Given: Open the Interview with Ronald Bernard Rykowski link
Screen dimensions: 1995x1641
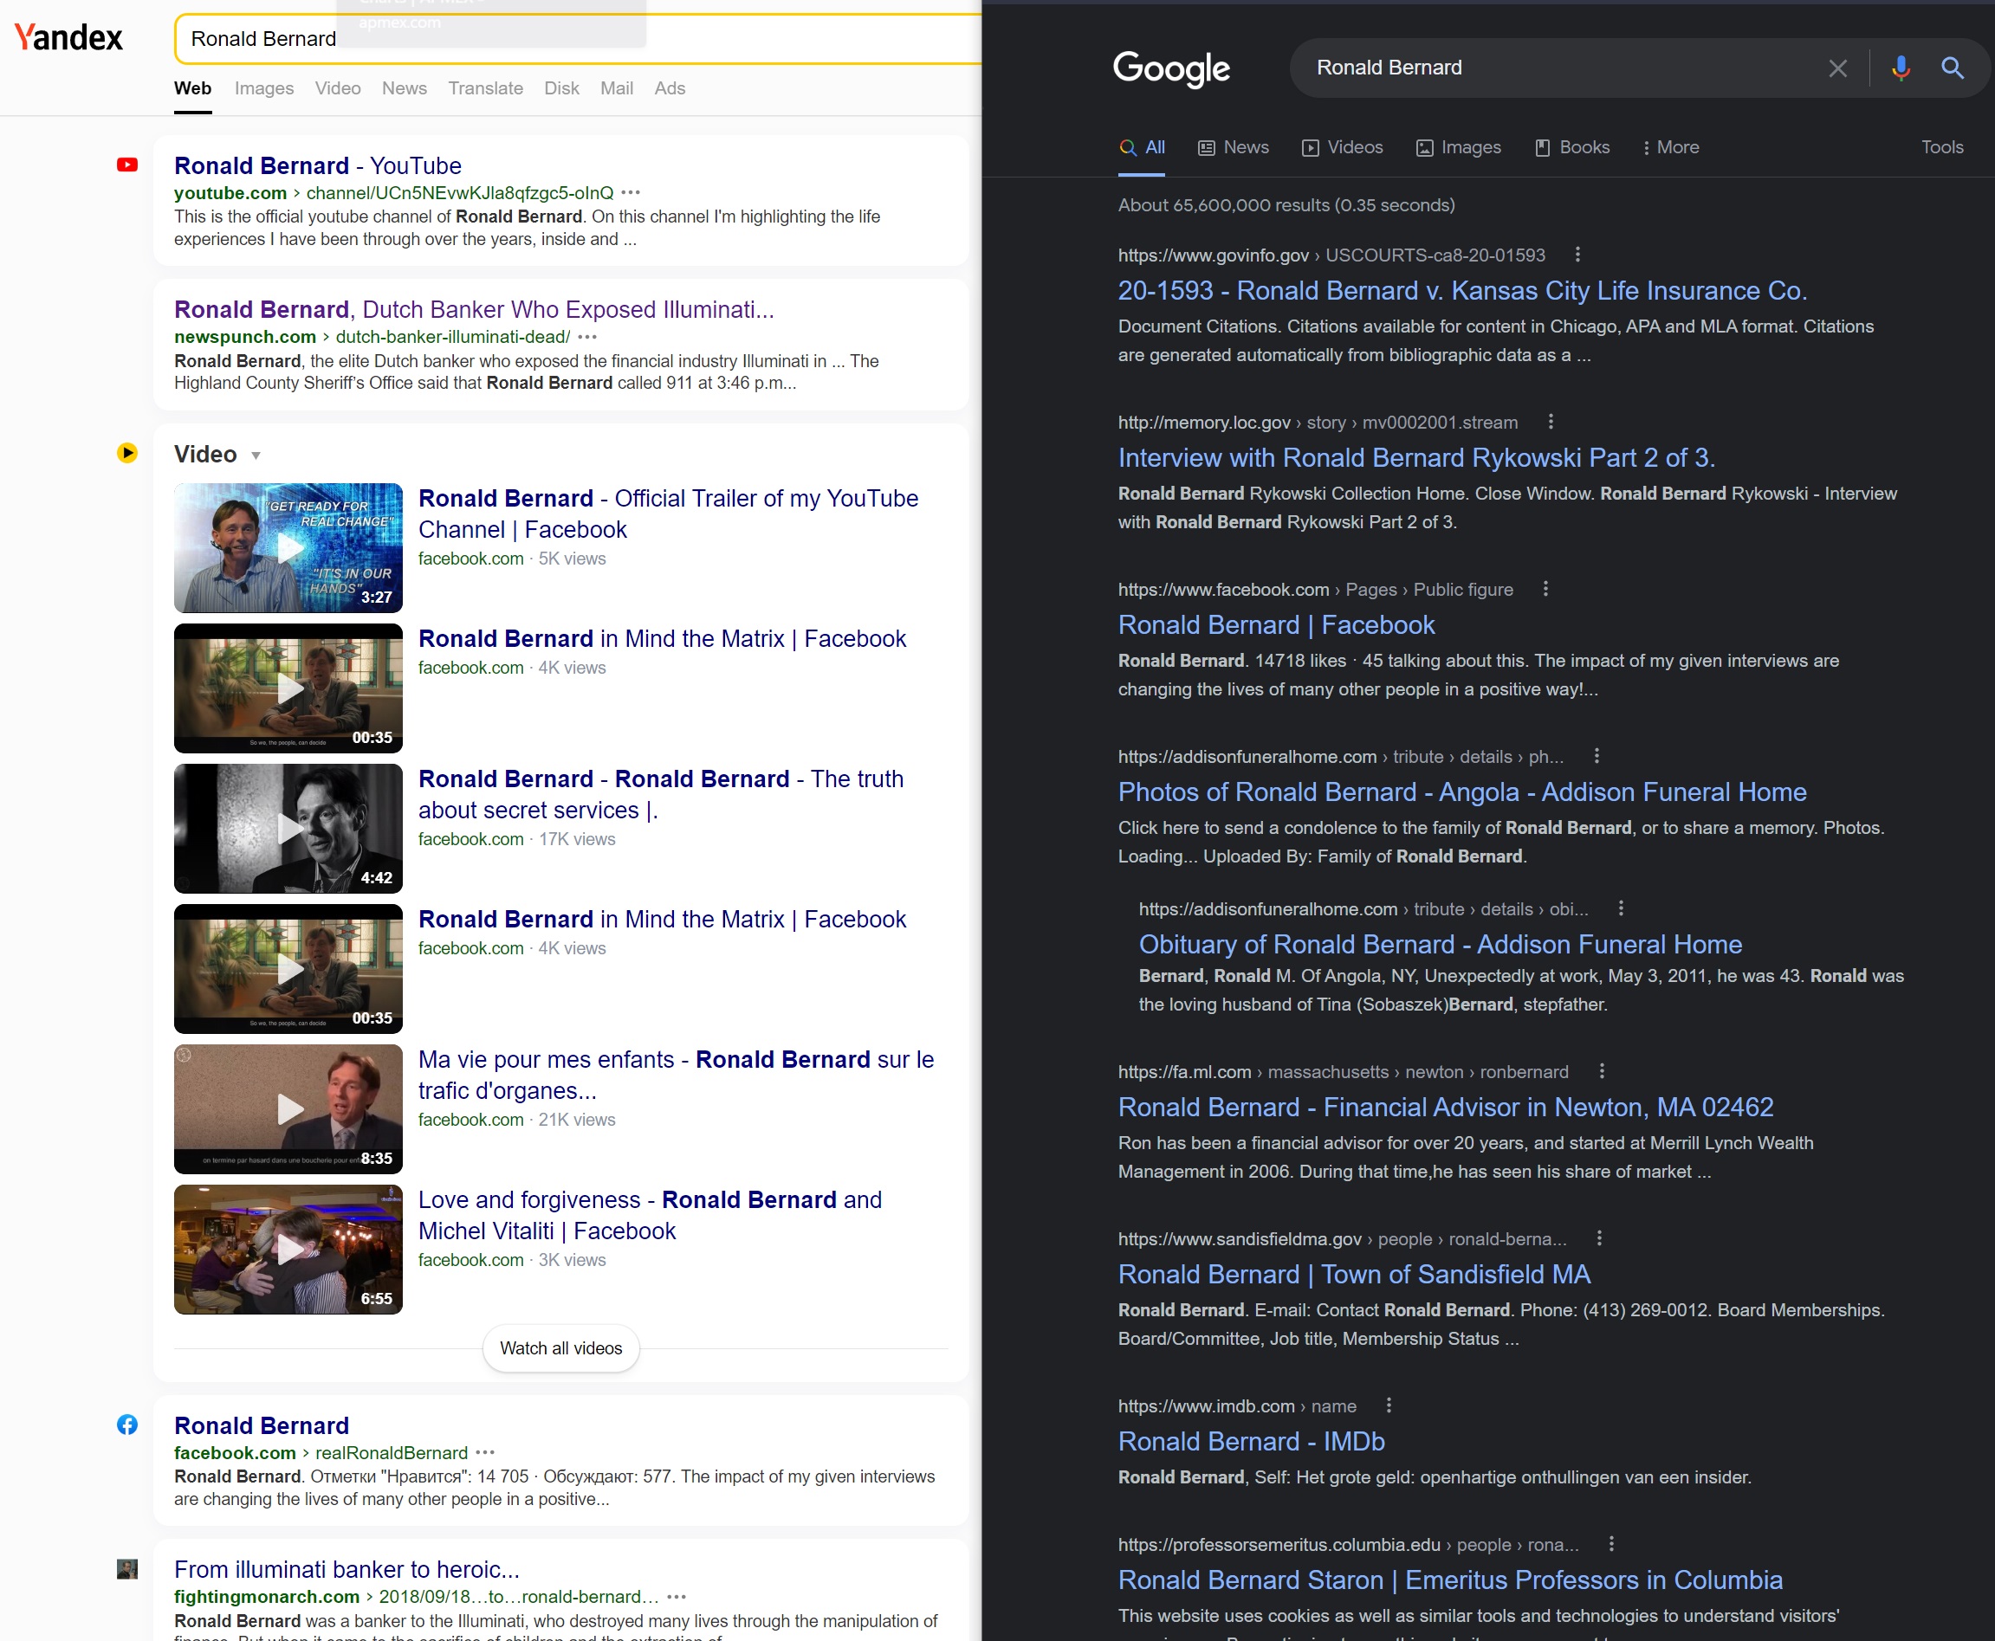Looking at the screenshot, I should pyautogui.click(x=1416, y=457).
